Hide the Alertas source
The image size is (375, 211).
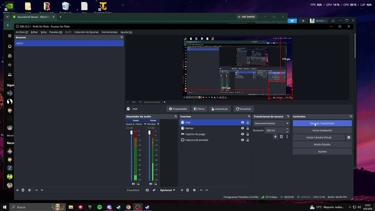pyautogui.click(x=243, y=128)
